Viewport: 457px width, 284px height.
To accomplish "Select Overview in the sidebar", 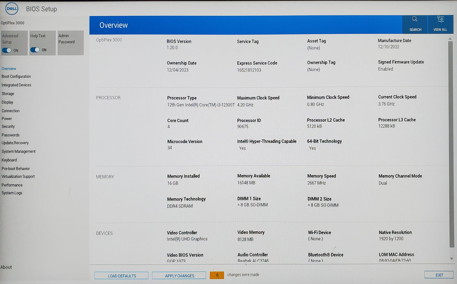I will tap(9, 69).
